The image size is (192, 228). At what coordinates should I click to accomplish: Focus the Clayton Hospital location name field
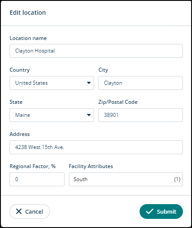pos(96,51)
